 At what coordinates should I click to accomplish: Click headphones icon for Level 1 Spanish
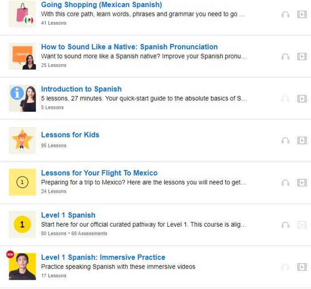(285, 225)
